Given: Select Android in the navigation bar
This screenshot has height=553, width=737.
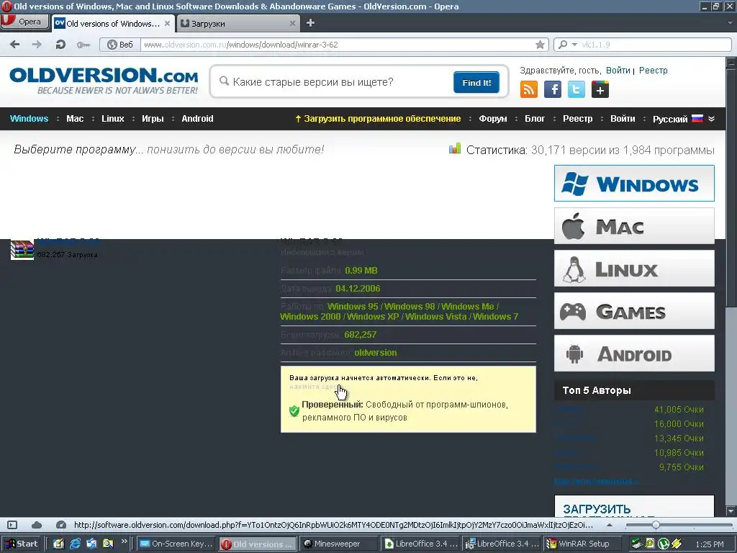Looking at the screenshot, I should pyautogui.click(x=197, y=119).
